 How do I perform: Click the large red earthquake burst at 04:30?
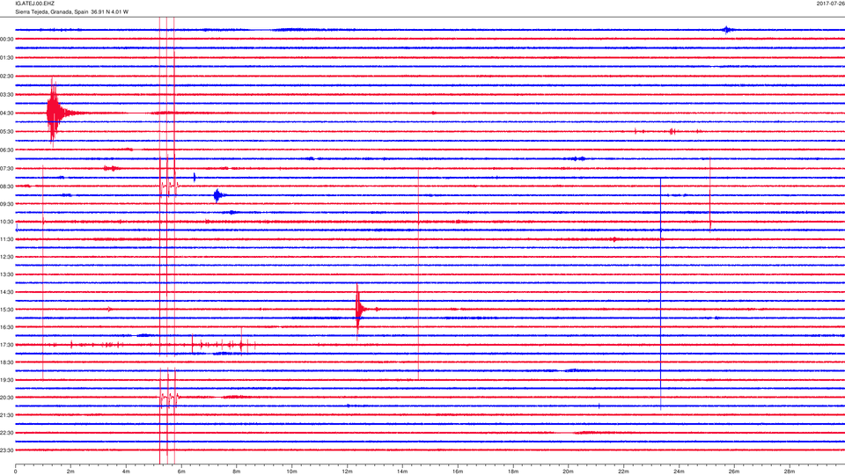55,112
